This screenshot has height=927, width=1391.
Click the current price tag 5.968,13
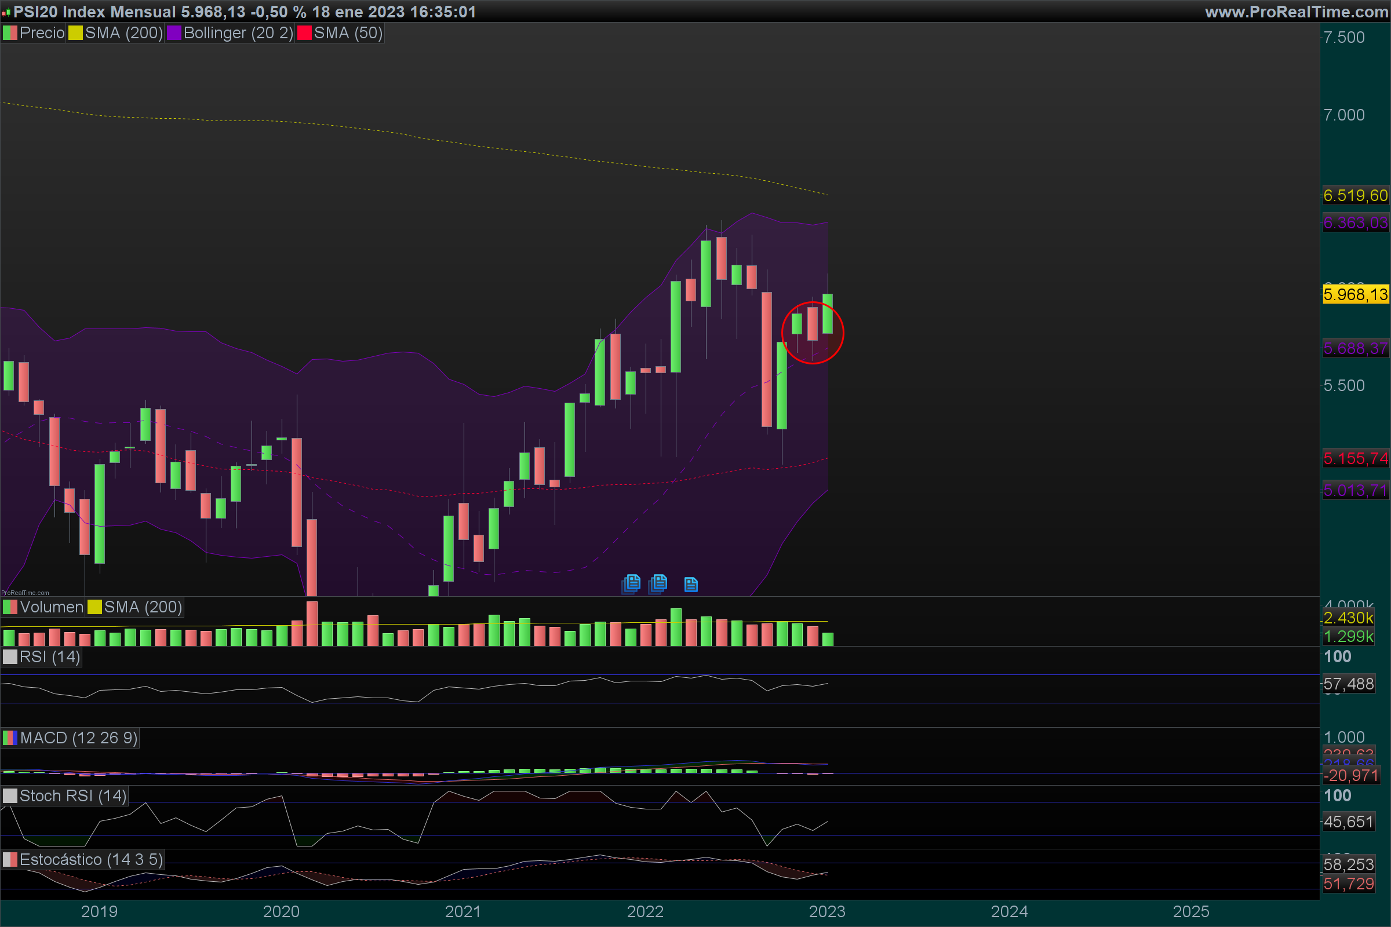pos(1355,294)
